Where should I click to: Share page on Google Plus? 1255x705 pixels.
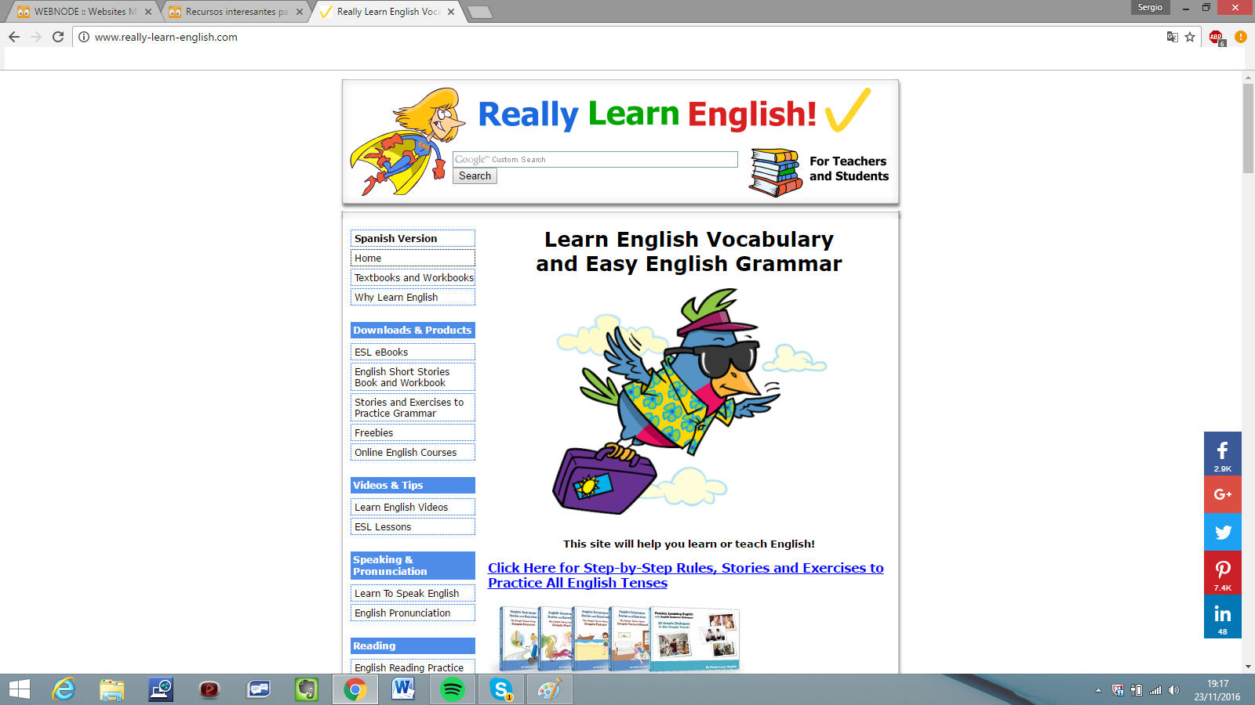click(1222, 494)
